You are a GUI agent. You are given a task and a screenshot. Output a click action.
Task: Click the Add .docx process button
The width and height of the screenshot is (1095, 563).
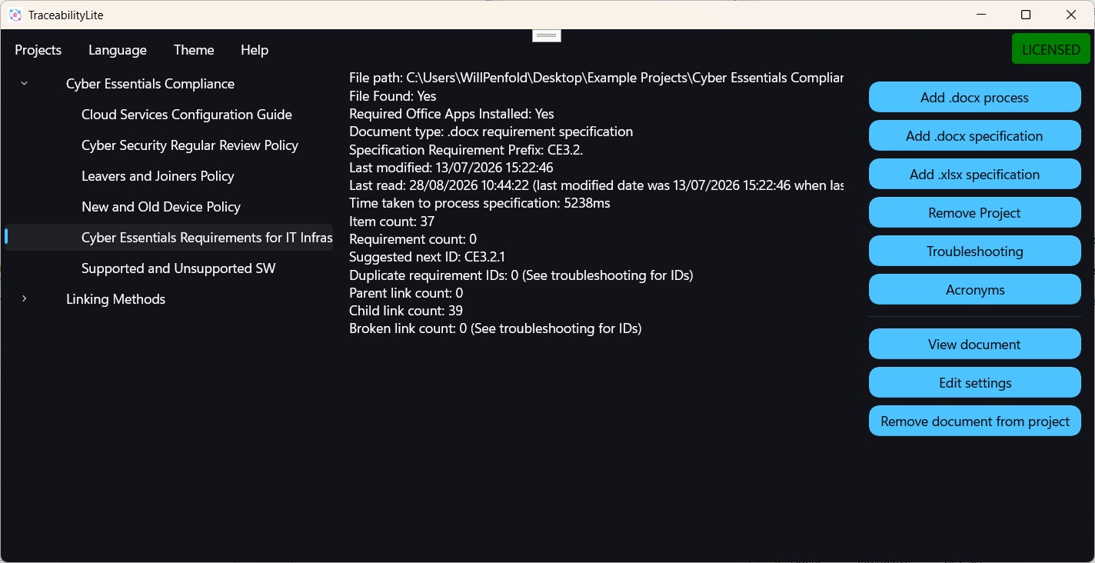coord(974,98)
